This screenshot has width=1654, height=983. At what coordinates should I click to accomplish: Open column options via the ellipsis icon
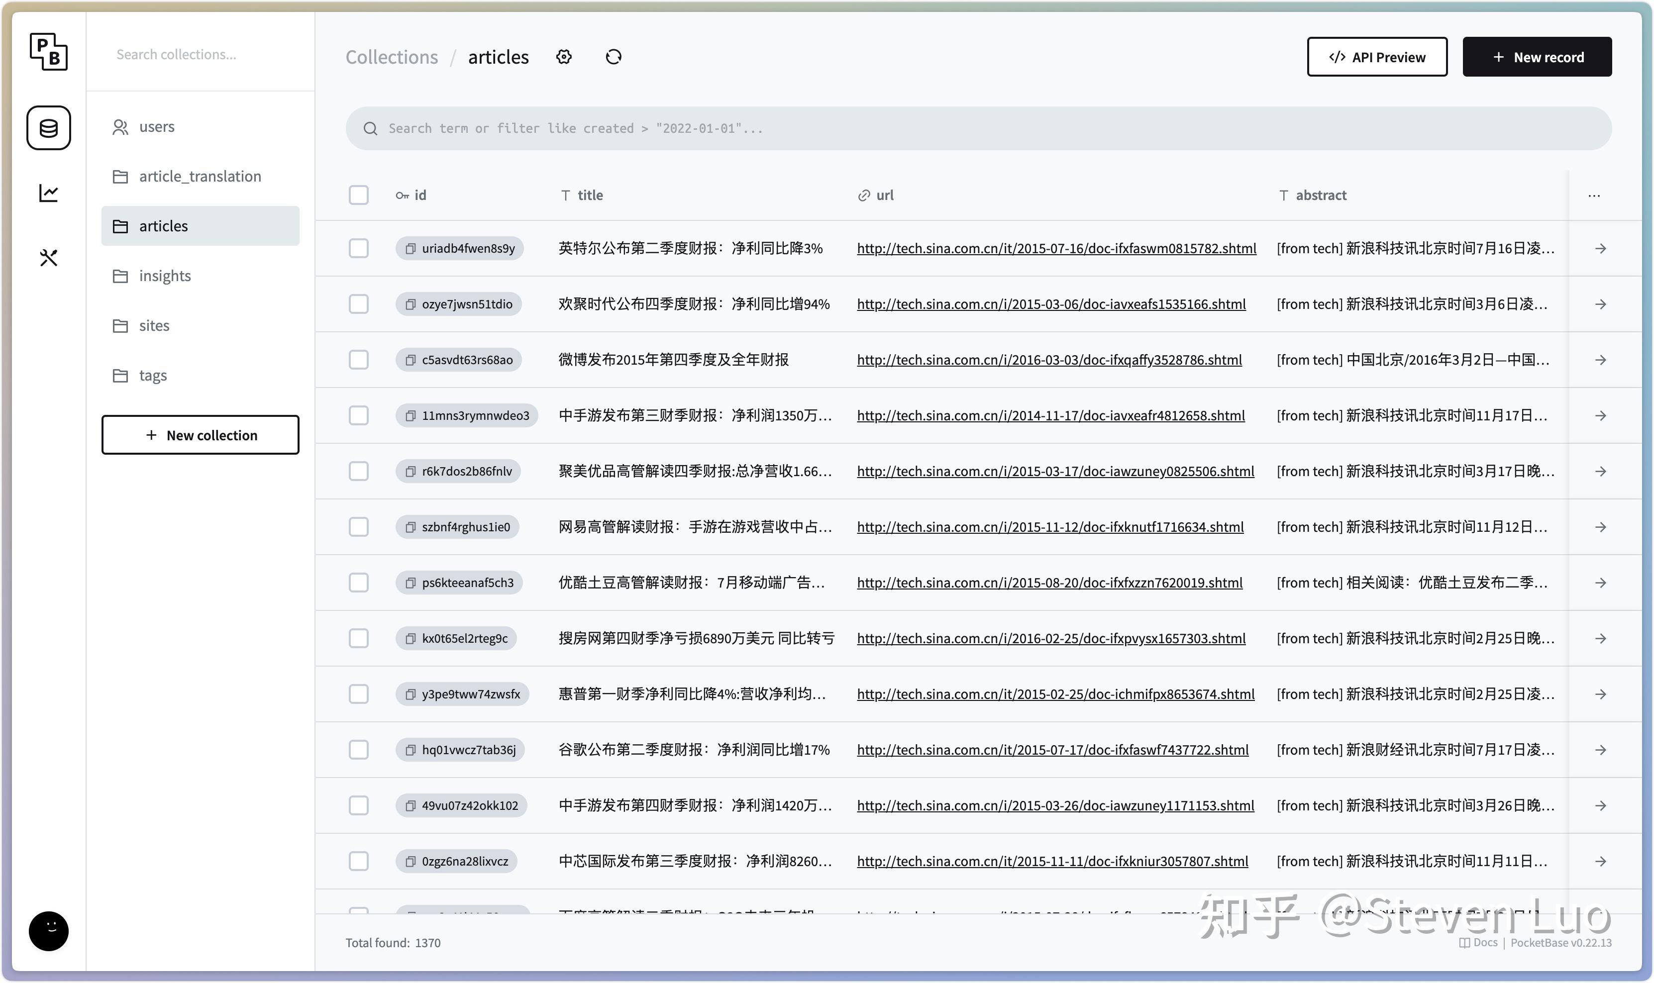click(1594, 196)
